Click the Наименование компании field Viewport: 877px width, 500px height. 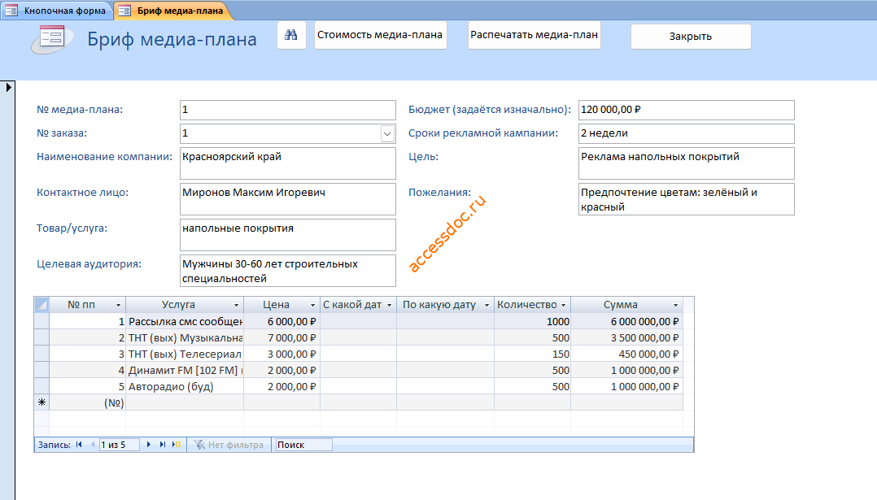point(287,163)
